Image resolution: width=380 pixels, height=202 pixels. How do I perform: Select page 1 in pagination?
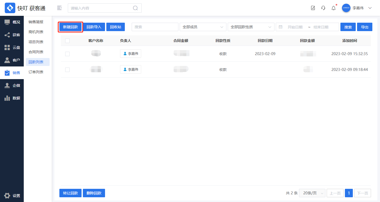pos(349,193)
